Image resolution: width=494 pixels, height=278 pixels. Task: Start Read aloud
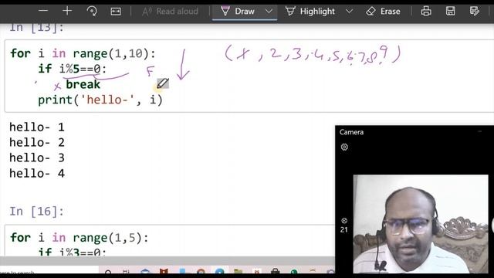point(170,12)
